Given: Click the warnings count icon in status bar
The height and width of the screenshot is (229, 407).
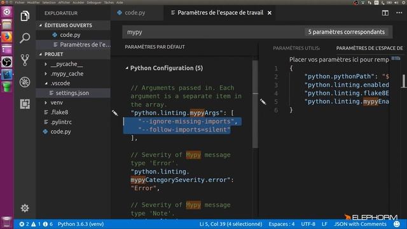Looking at the screenshot, I should (34, 224).
